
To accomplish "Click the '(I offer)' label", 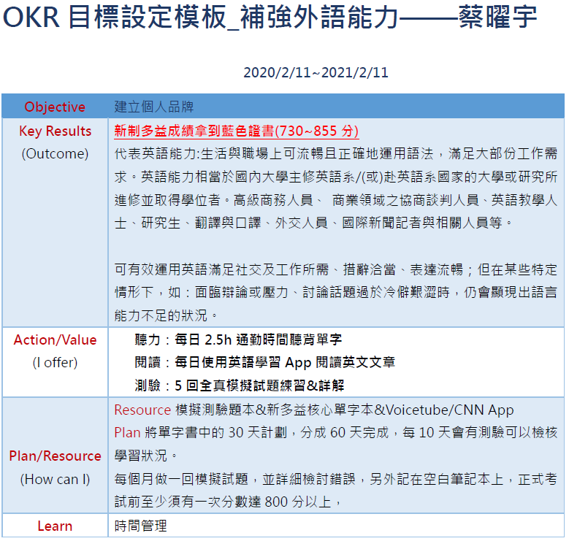I will (56, 363).
